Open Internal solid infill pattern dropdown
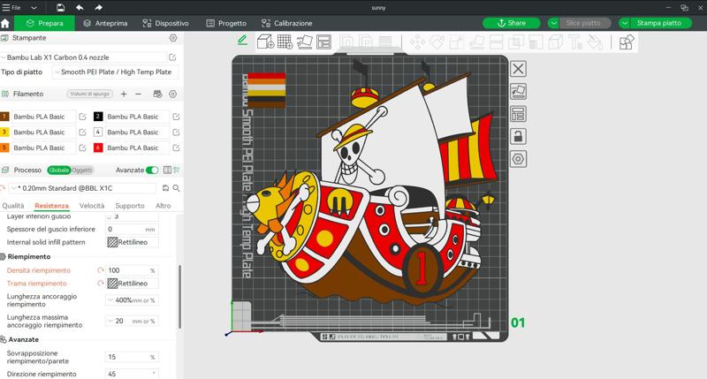This screenshot has height=379, width=707. click(x=132, y=242)
